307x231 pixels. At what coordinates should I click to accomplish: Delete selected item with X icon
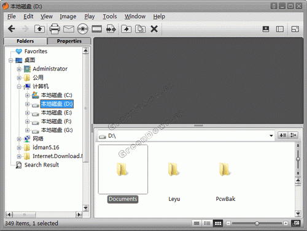(154, 29)
